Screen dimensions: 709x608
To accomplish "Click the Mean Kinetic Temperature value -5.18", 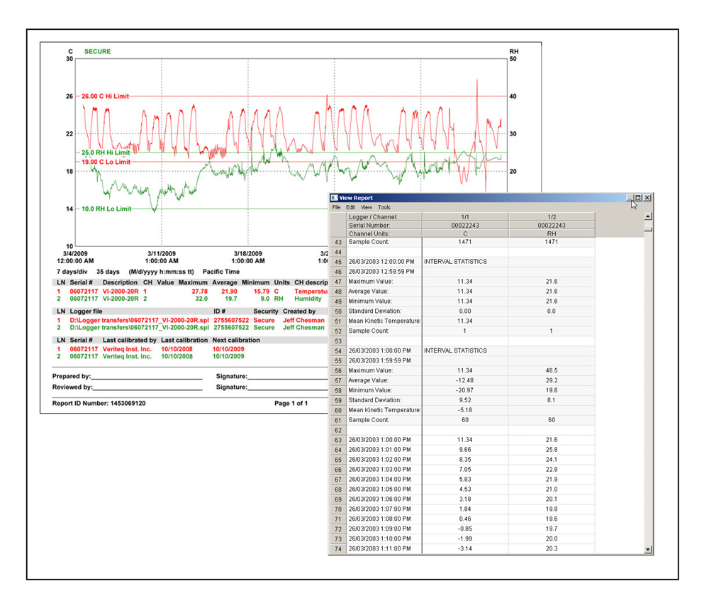I will click(x=465, y=410).
